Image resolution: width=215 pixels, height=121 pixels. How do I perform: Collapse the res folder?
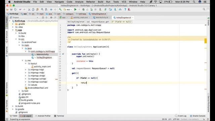pos(23,61)
